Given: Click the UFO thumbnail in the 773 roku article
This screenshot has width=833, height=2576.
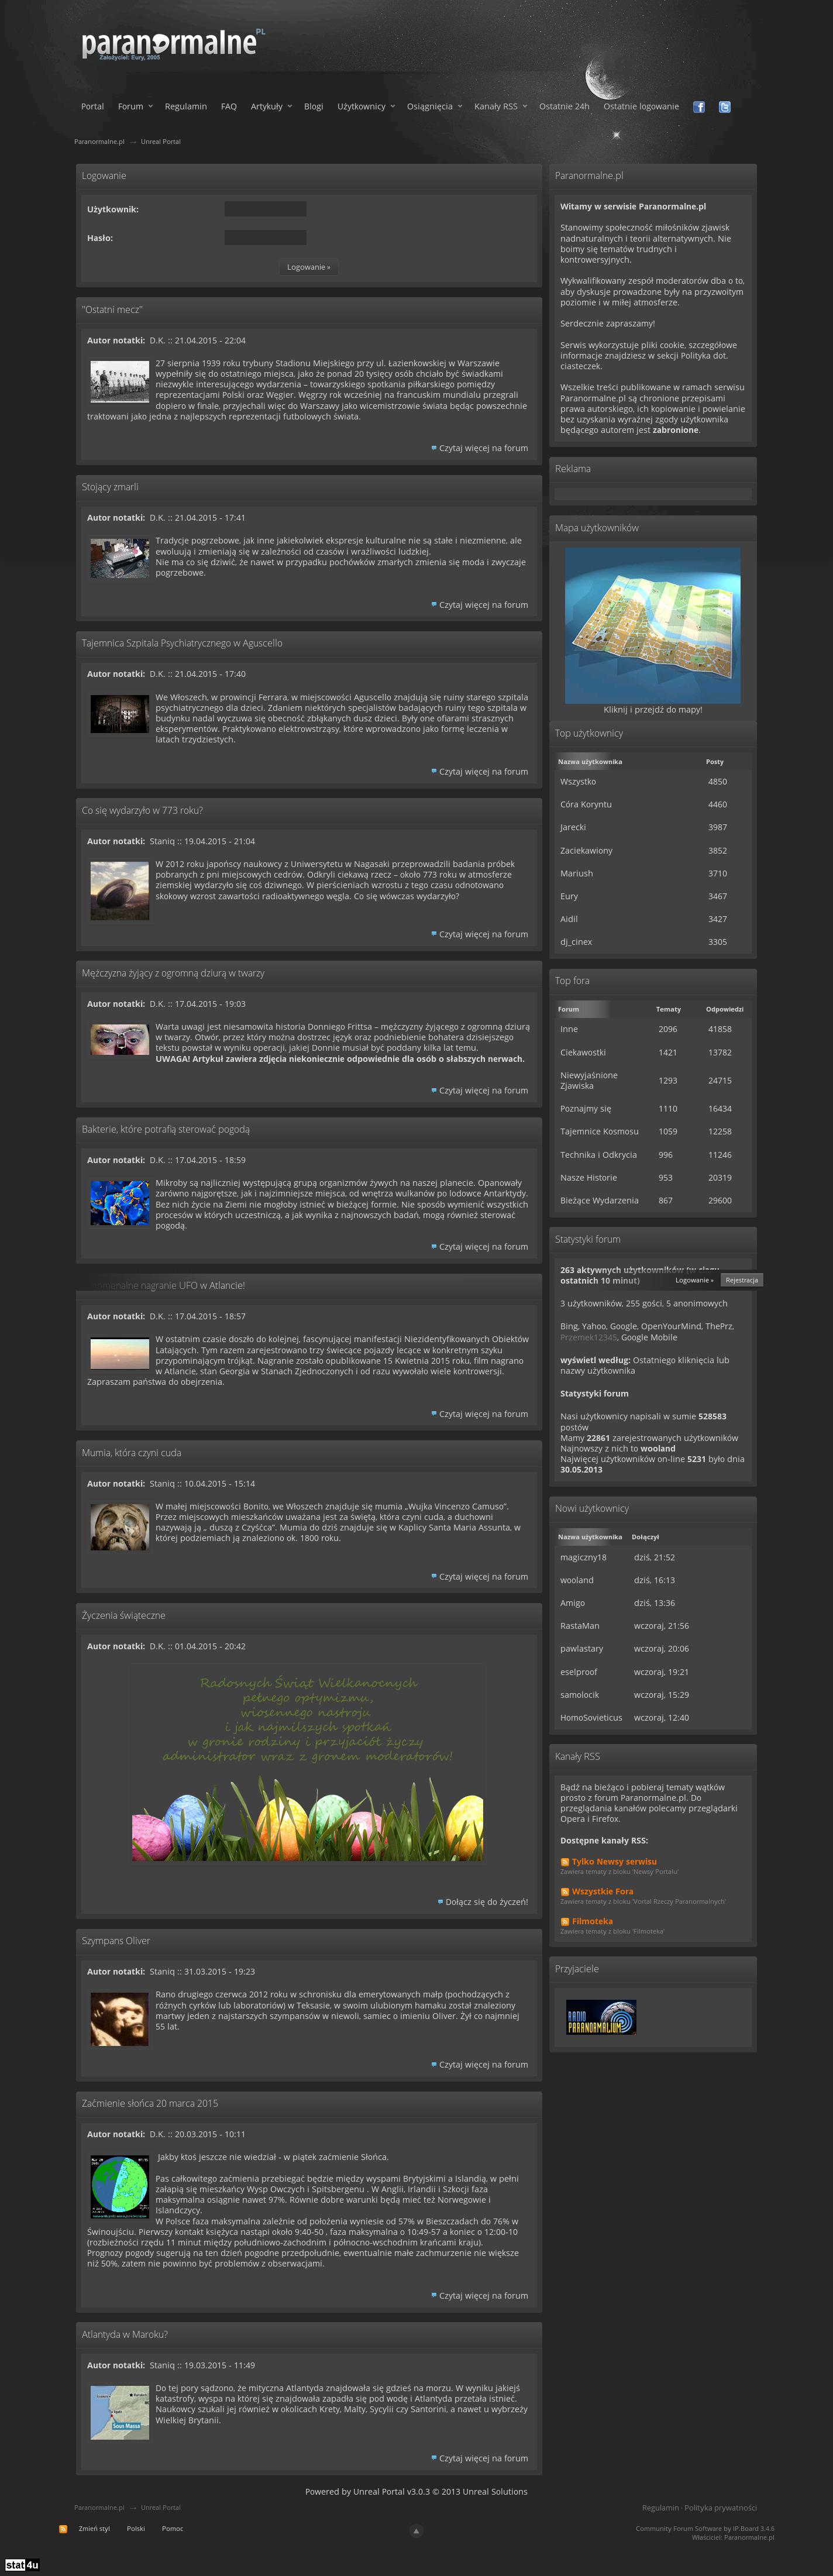Looking at the screenshot, I should [120, 890].
